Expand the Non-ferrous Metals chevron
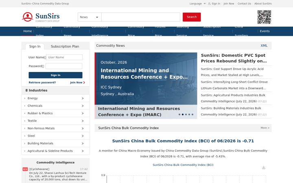The image size is (293, 183). tap(83, 128)
